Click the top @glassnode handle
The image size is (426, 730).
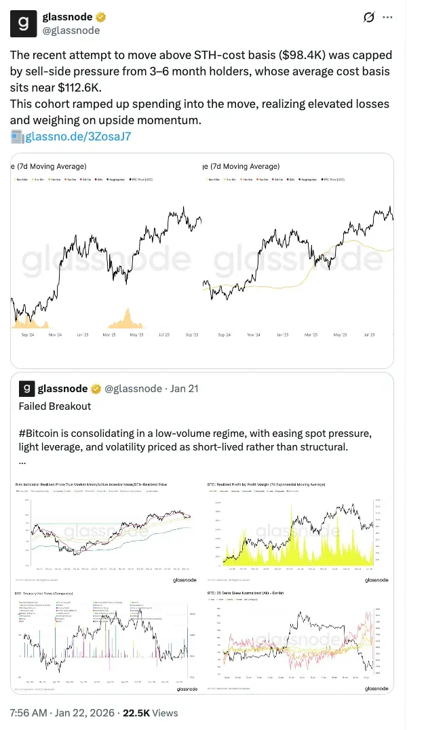[x=71, y=31]
